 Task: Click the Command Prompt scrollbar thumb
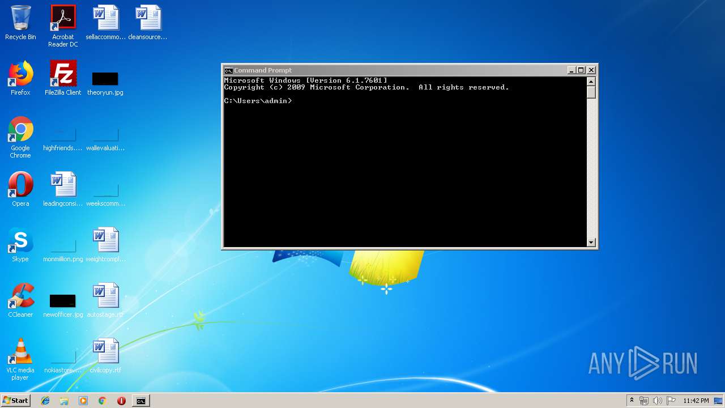[591, 92]
